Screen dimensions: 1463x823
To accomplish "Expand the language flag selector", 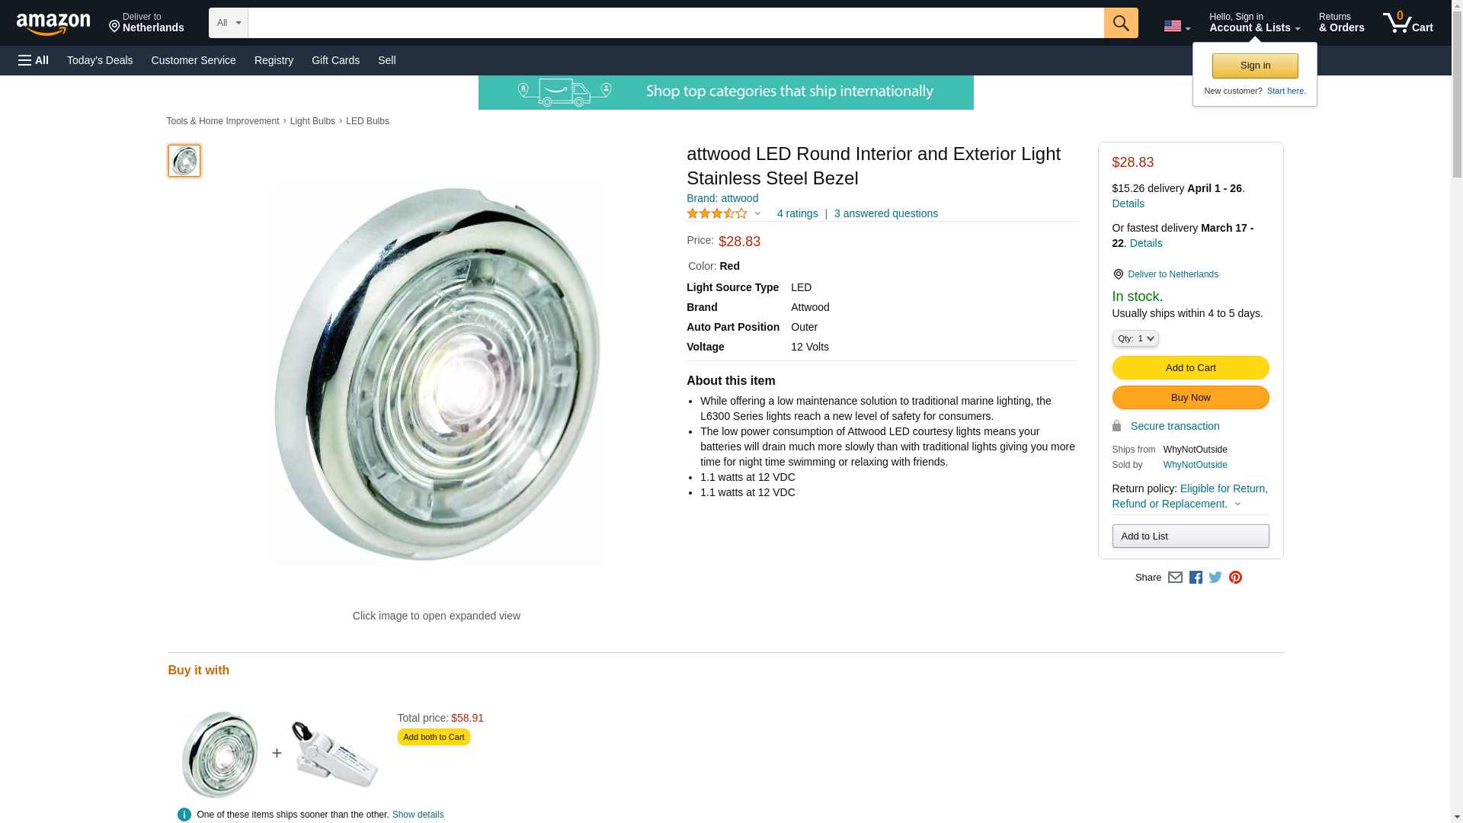I will pyautogui.click(x=1176, y=26).
